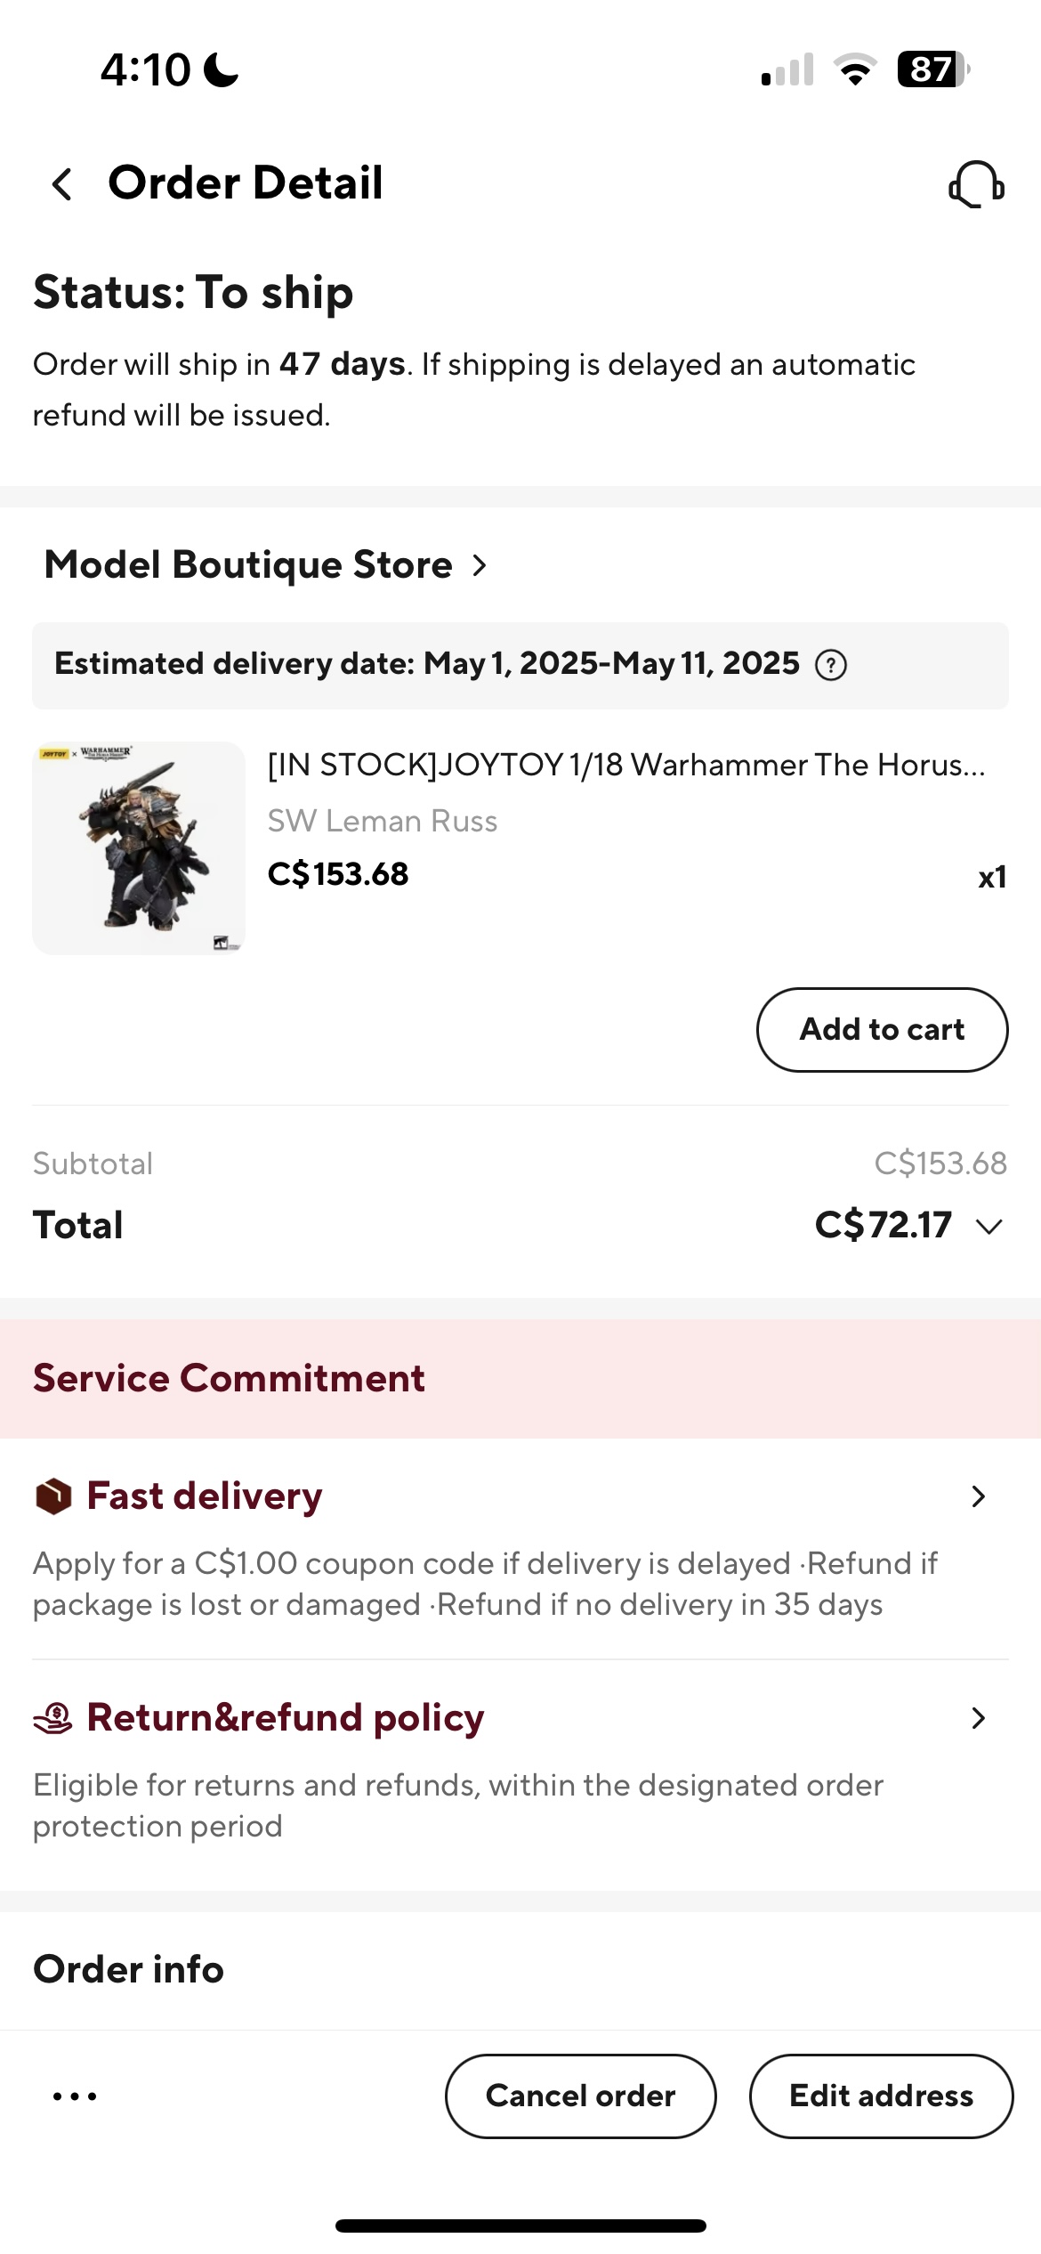Tap the home indicator bar
This screenshot has height=2254, width=1041.
520,2226
